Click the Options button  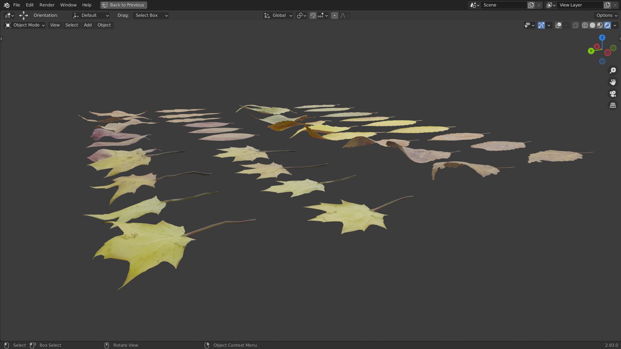tap(606, 16)
